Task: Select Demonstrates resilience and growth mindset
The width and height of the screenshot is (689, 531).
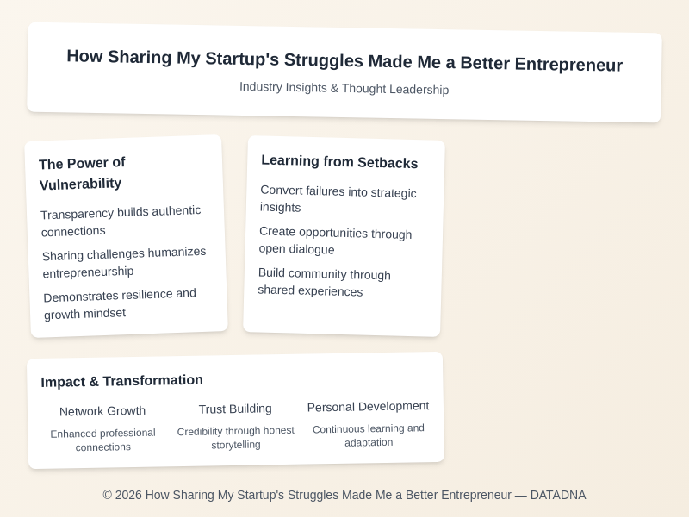Action: click(120, 303)
